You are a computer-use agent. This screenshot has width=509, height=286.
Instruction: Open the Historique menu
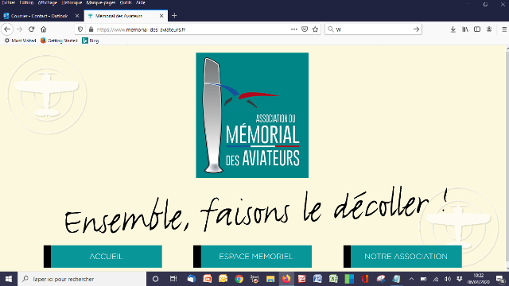(x=72, y=2)
